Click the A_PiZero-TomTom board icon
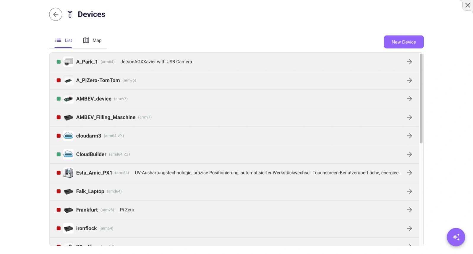The image size is (473, 254). [68, 80]
